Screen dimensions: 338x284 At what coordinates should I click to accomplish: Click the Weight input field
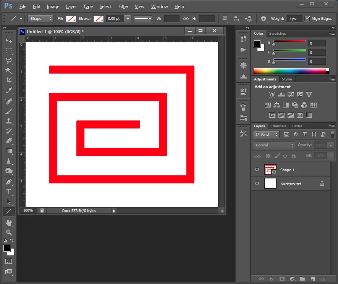click(294, 19)
